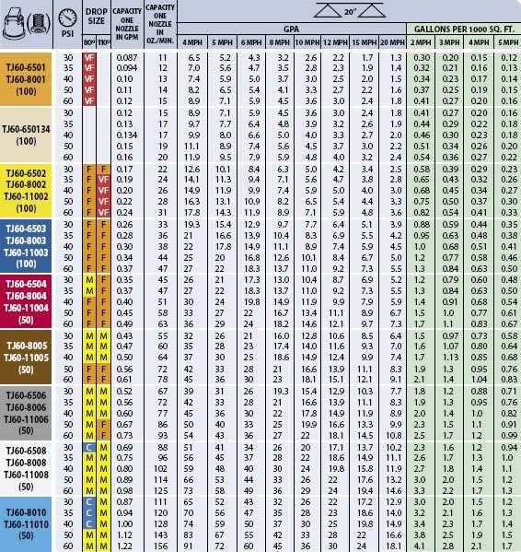The width and height of the screenshot is (521, 552).
Task: Click the 1.04 value in gallons 4 MPH column
Action: pos(479,380)
